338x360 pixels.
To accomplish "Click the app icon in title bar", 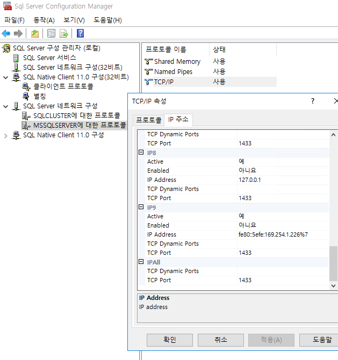I will click(x=8, y=6).
